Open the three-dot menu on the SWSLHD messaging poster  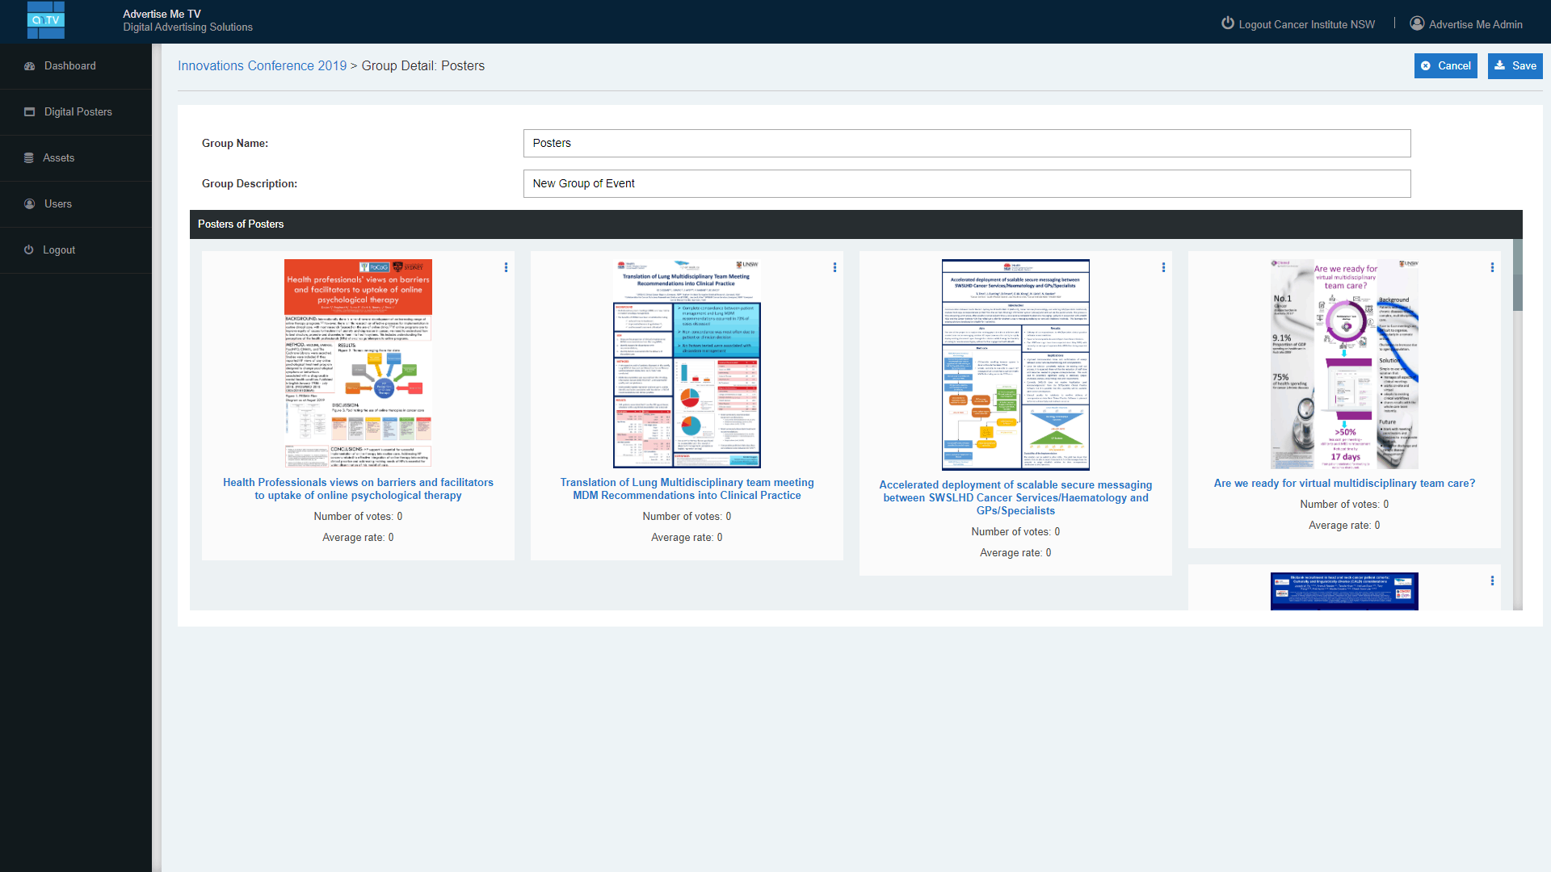point(1163,267)
